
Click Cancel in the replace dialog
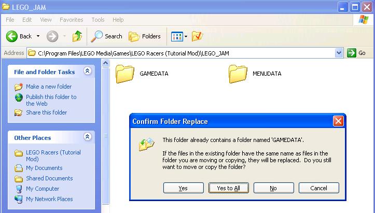point(319,188)
